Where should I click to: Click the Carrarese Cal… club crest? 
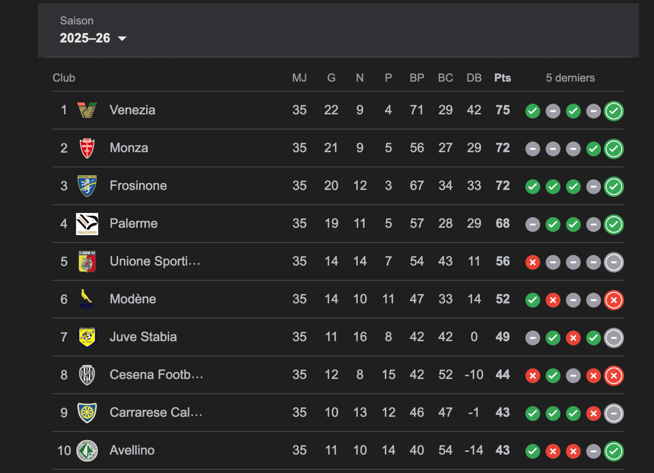[x=87, y=413]
